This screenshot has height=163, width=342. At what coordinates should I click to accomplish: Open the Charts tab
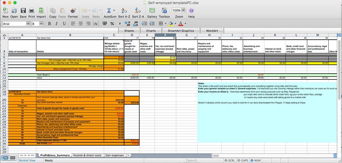click(151, 31)
